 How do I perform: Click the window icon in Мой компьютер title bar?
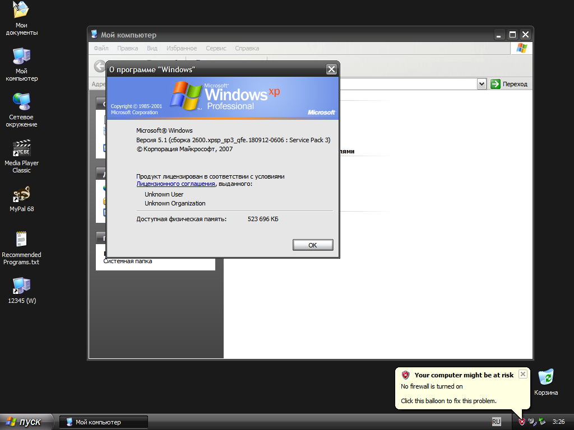(x=94, y=34)
